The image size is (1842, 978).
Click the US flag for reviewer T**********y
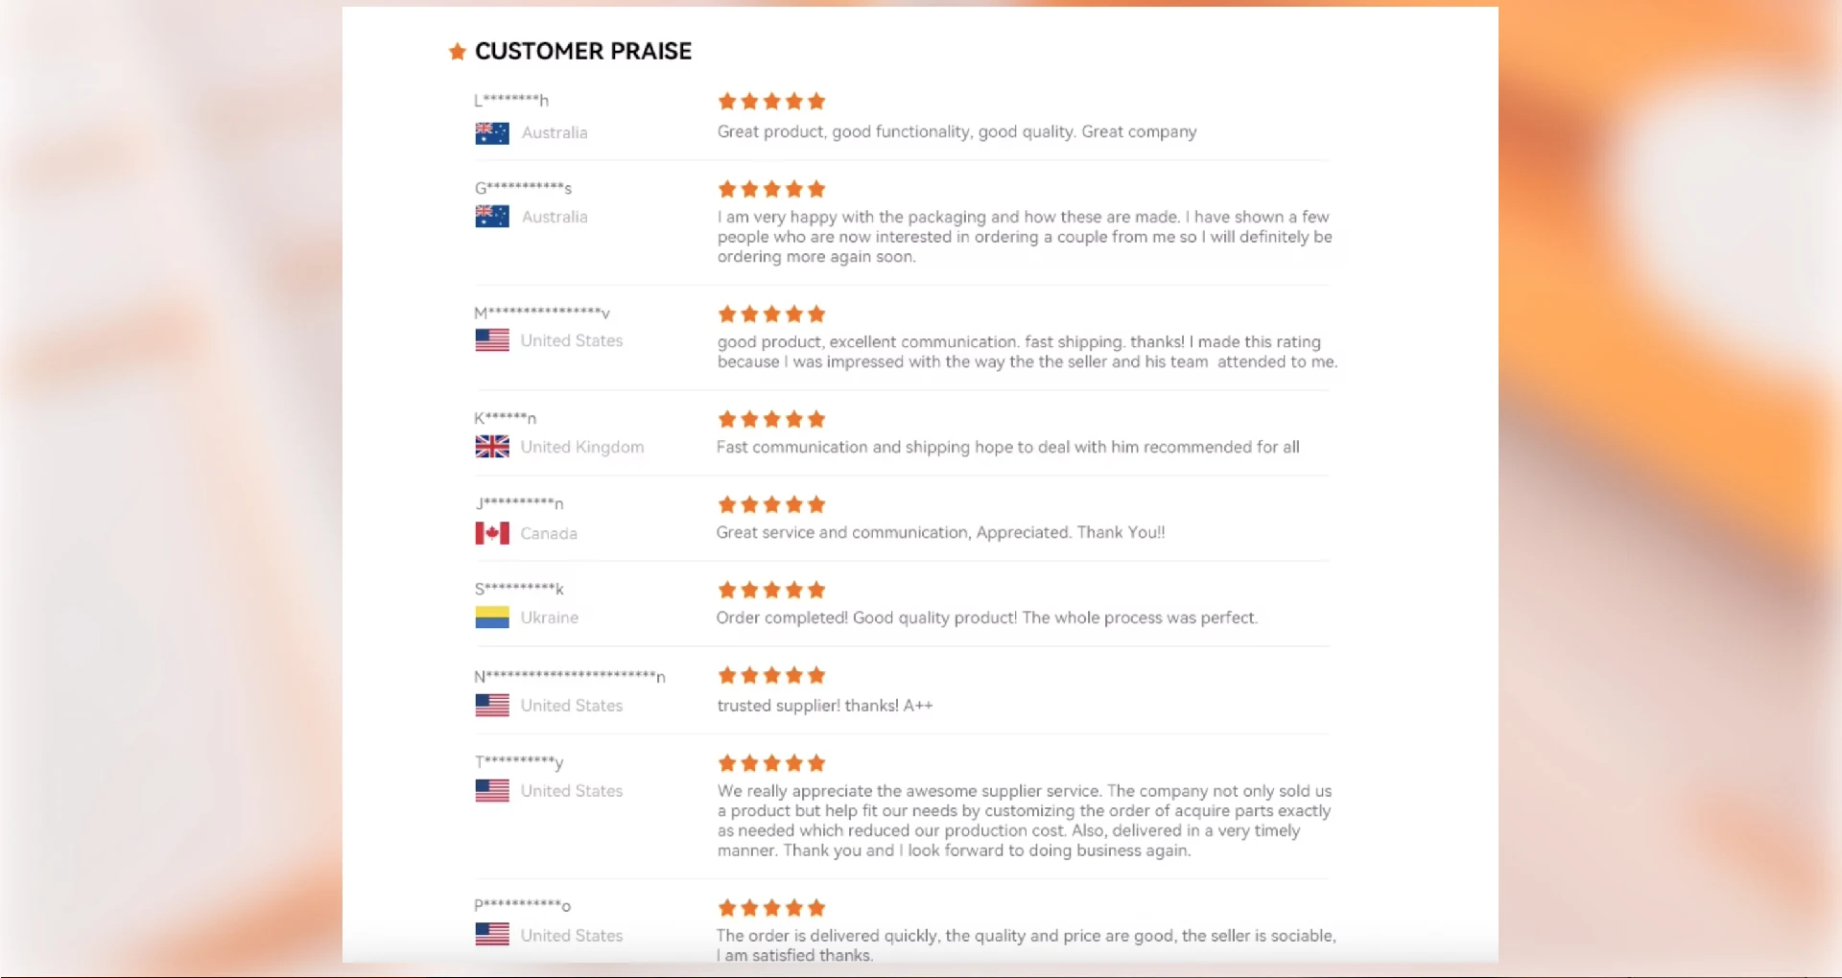pyautogui.click(x=492, y=791)
